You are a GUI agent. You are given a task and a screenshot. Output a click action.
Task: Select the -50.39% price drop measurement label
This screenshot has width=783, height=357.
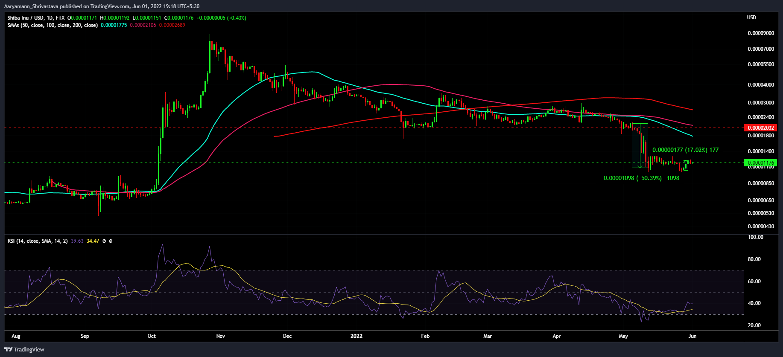640,178
